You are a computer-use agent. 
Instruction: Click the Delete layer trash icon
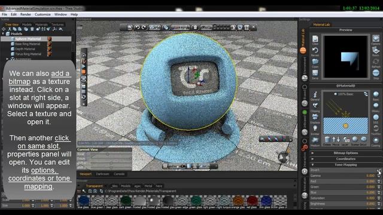coord(327,139)
